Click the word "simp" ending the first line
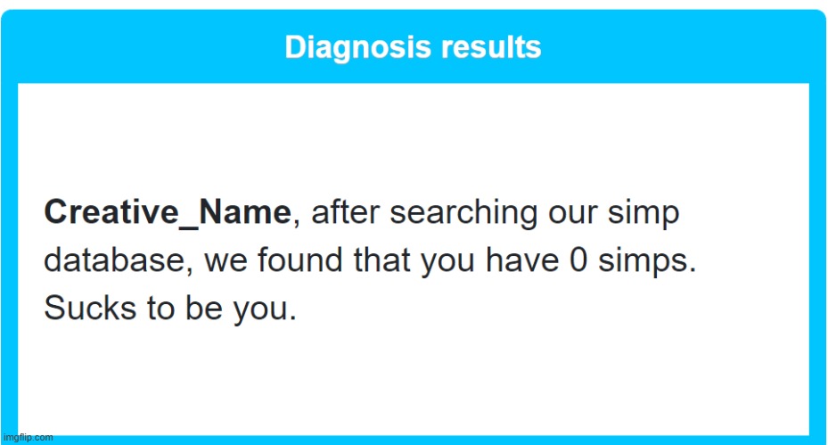Screen dimensions: 828x445 [644, 214]
